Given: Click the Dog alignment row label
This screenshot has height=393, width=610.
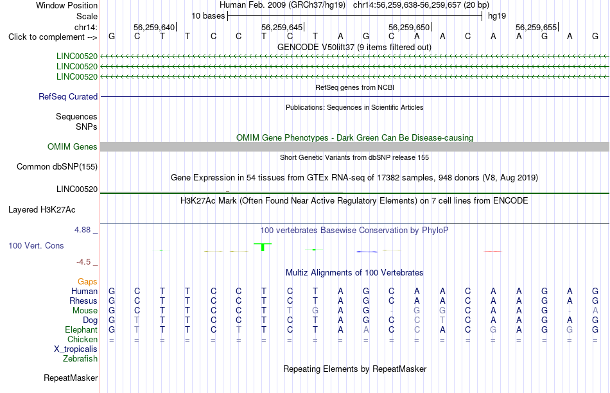Looking at the screenshot, I should coord(90,320).
